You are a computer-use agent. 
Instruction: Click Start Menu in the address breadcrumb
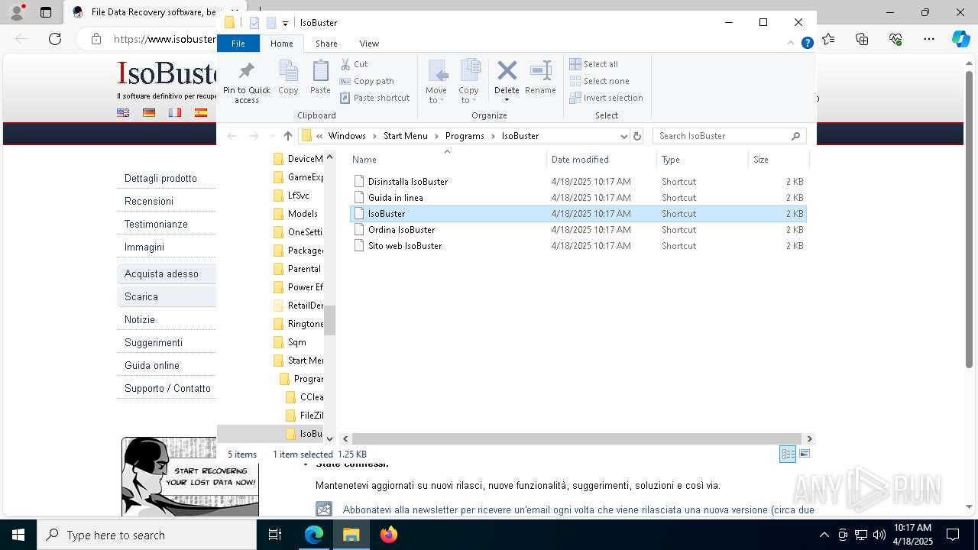(405, 136)
